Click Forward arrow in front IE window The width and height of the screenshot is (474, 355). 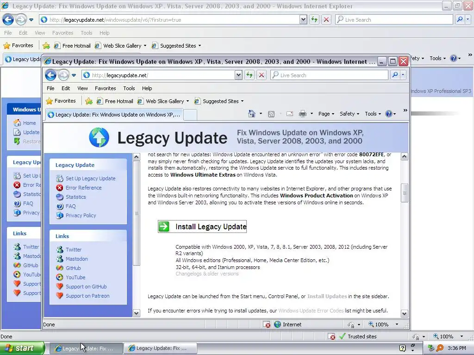coord(63,75)
